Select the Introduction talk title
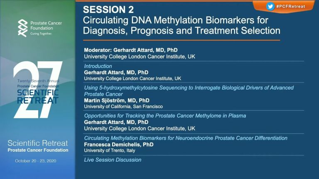This screenshot has height=179, width=319. (98, 66)
